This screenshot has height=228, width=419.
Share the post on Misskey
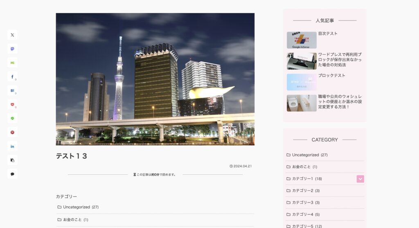12,63
